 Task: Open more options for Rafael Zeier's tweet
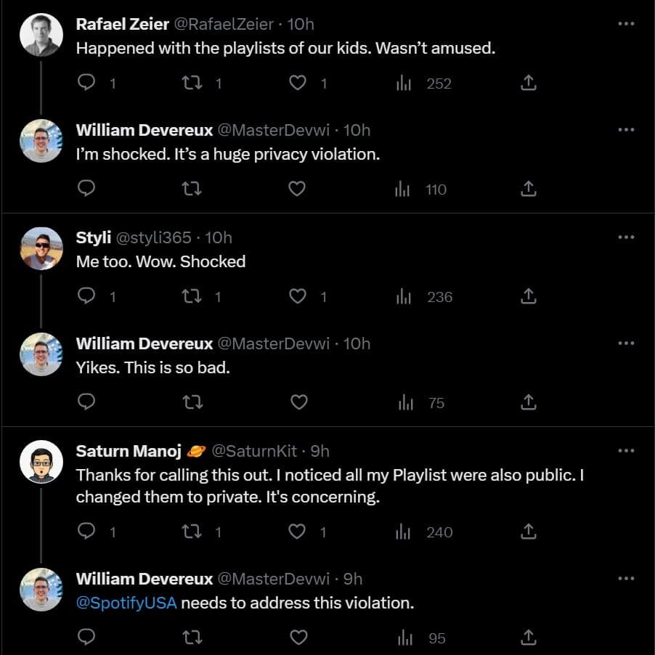(625, 23)
